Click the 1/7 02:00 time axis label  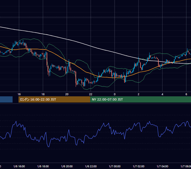pyautogui.click(x=138, y=166)
